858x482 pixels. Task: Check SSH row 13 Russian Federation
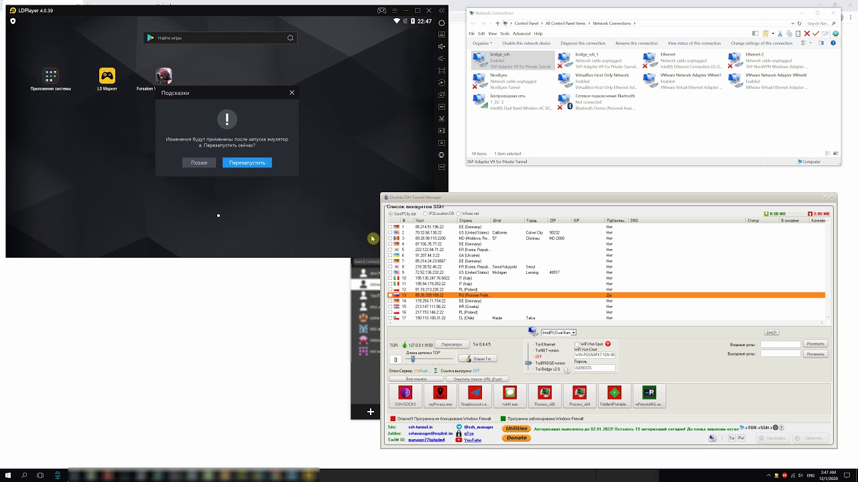click(391, 295)
